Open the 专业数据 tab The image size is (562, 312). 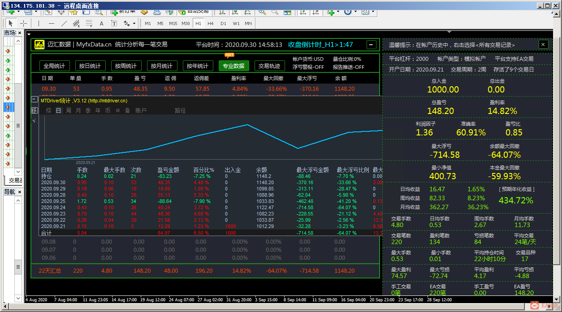(234, 66)
